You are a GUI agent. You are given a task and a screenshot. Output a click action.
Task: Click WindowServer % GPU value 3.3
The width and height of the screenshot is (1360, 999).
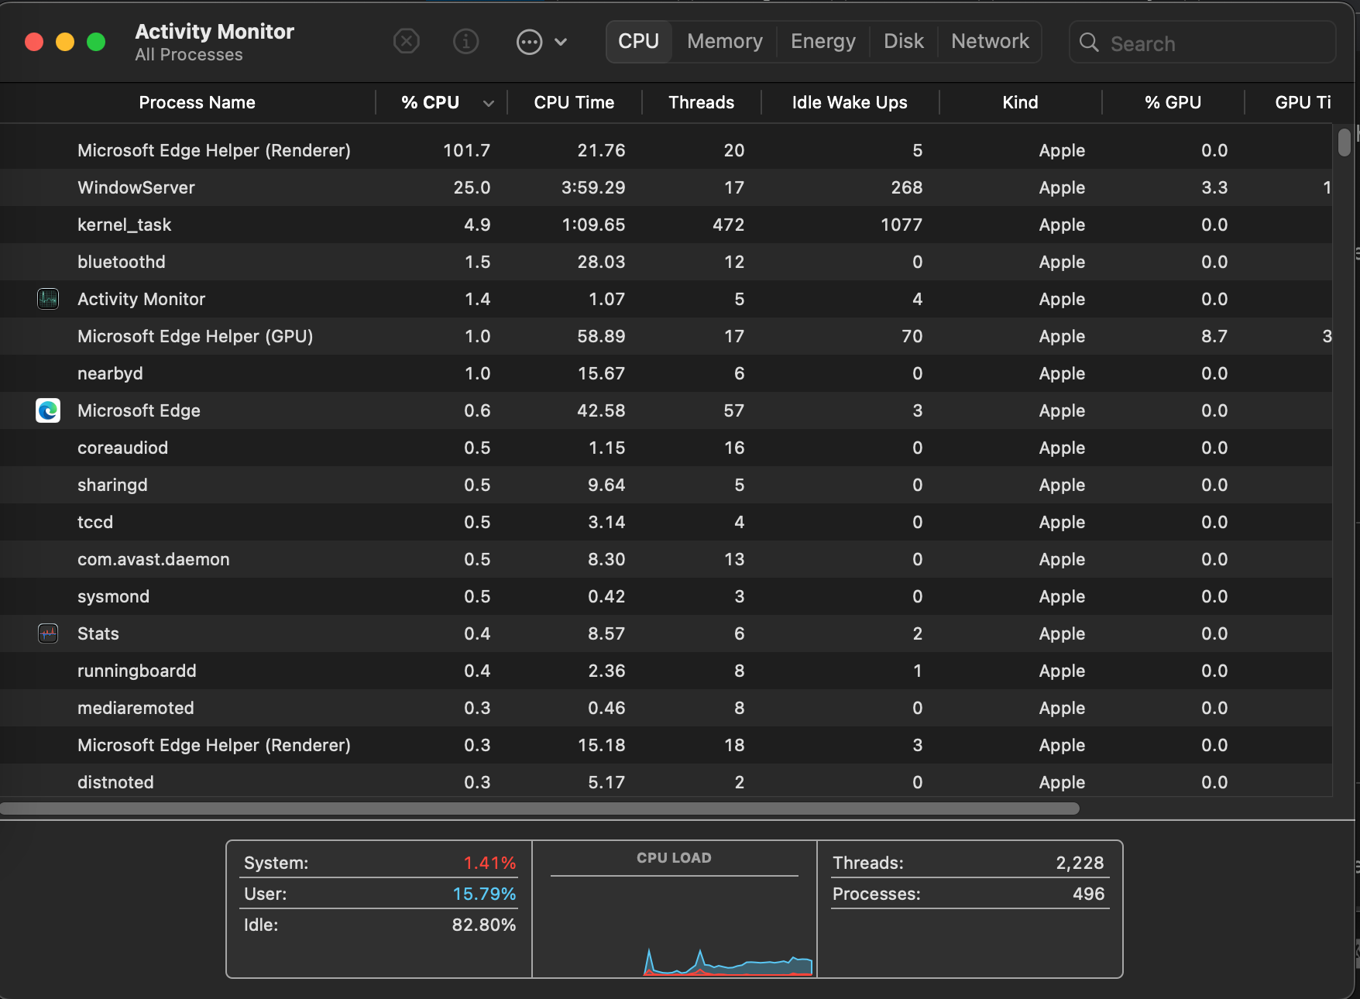[1214, 187]
